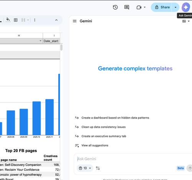Click the 'Generate complex templates' heading
This screenshot has width=192, height=180.
135,69
